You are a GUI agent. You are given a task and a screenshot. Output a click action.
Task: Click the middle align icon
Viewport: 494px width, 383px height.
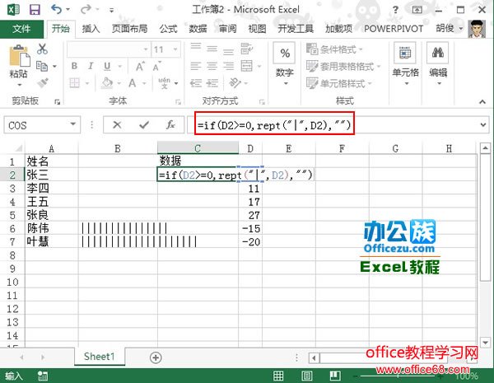coord(212,49)
